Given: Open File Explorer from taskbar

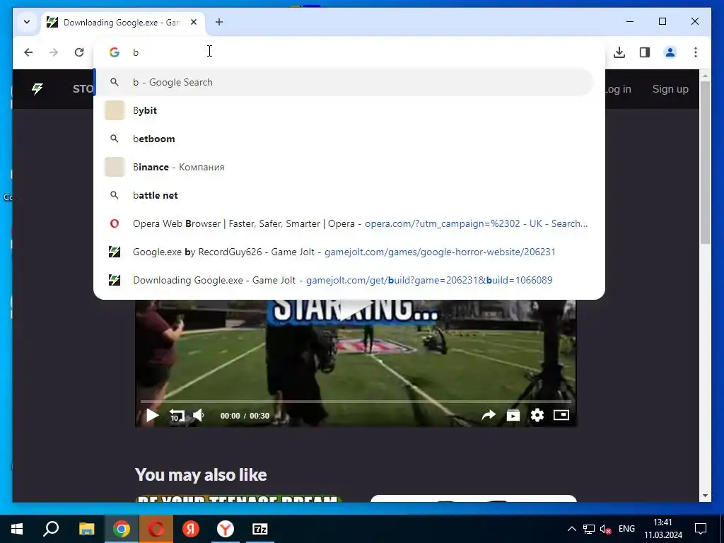Looking at the screenshot, I should coord(86,529).
